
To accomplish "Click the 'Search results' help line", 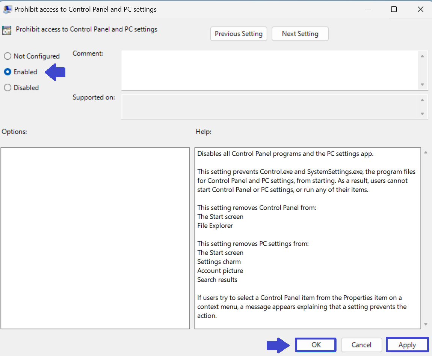I will click(218, 280).
